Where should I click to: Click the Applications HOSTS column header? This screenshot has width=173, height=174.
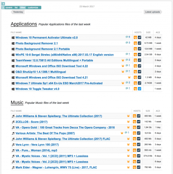pyautogui.click(x=138, y=32)
